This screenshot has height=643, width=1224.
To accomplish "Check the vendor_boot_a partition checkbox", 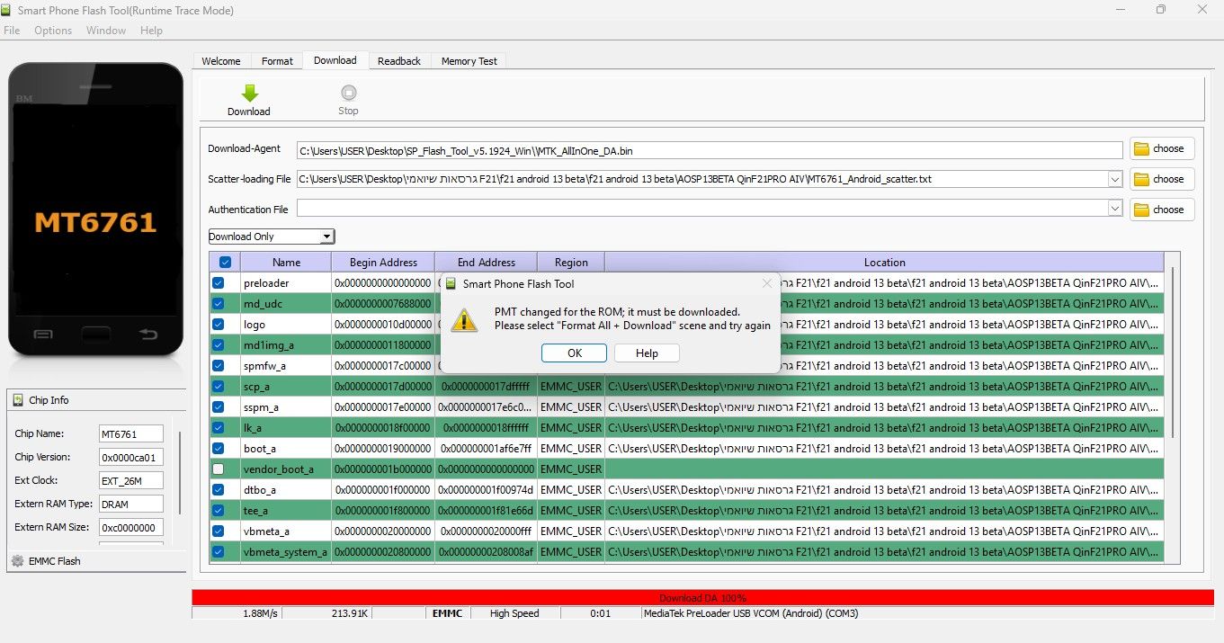I will [218, 469].
